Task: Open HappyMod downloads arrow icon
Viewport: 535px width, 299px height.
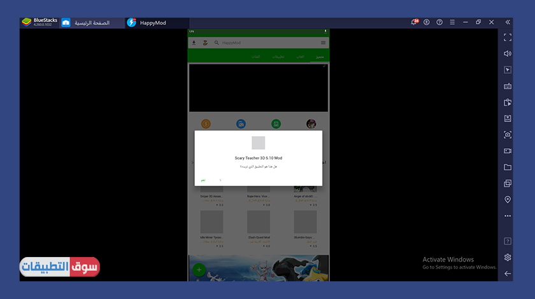Action: [194, 43]
